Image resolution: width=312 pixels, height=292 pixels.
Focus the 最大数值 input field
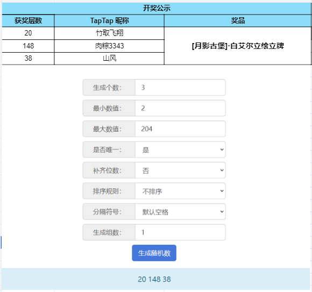pos(180,129)
